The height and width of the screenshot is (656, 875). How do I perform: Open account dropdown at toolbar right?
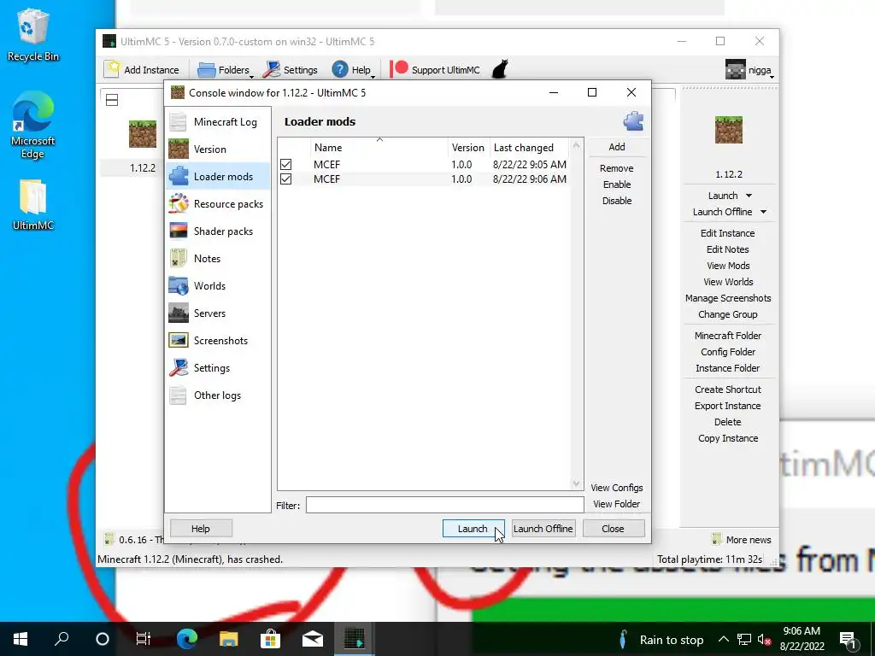(x=749, y=70)
